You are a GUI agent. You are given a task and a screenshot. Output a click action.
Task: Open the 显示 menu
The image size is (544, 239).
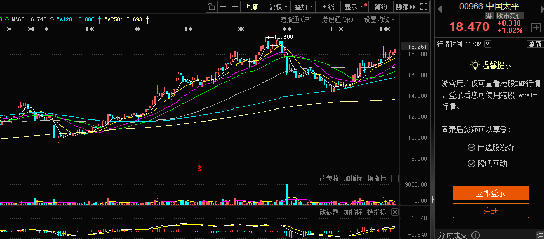pos(353,7)
